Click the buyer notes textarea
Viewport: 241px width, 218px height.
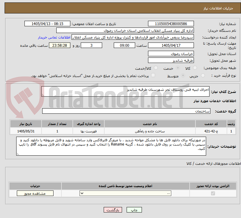(x=111, y=146)
